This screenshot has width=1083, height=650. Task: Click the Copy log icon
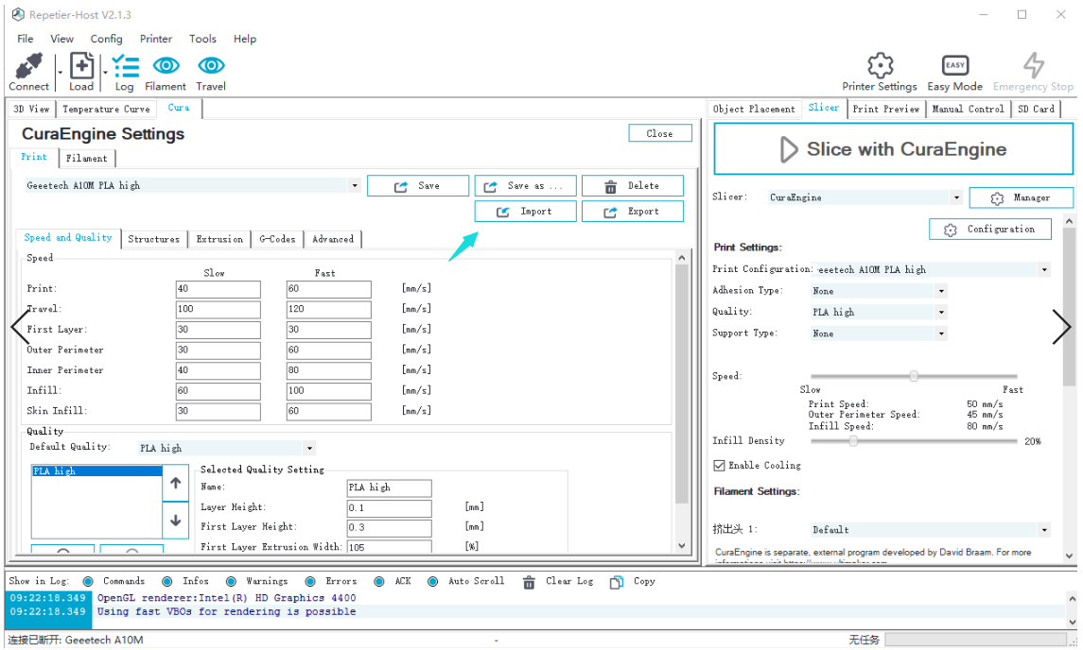point(616,582)
